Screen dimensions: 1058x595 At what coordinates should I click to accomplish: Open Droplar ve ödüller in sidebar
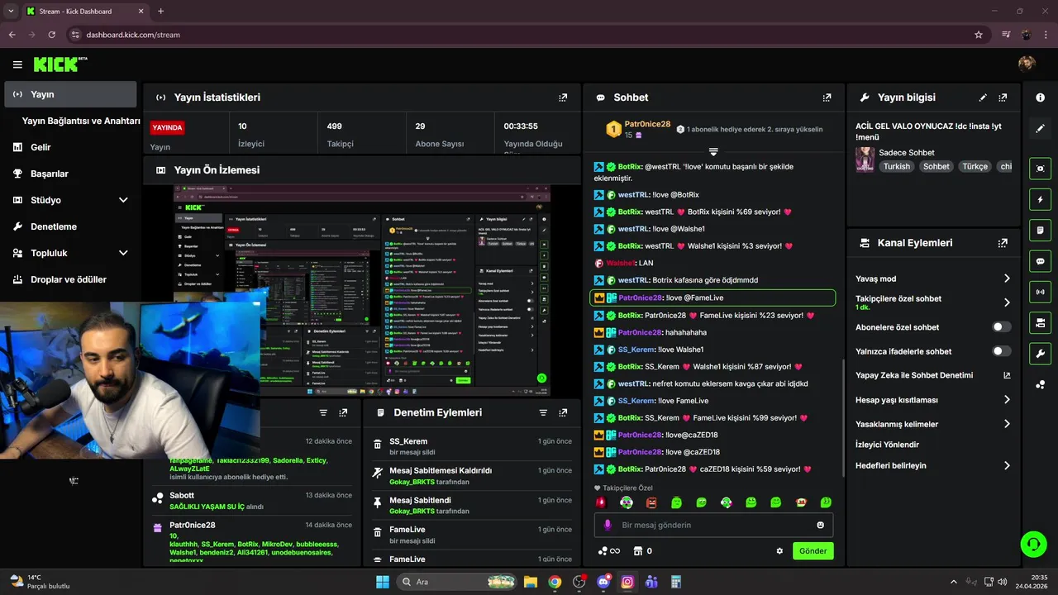(x=70, y=279)
